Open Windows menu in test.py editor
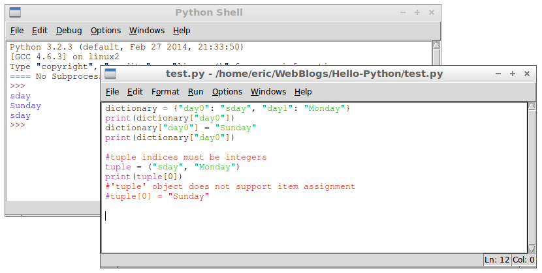 (x=268, y=92)
